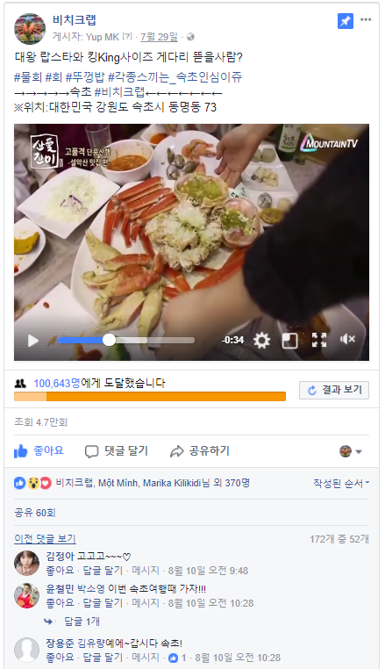Click the 7월 29일 post date link
The image size is (385, 669).
(x=159, y=37)
